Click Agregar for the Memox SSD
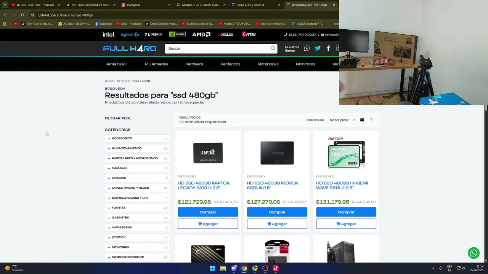Screen dimensions: 488x274 277,224
